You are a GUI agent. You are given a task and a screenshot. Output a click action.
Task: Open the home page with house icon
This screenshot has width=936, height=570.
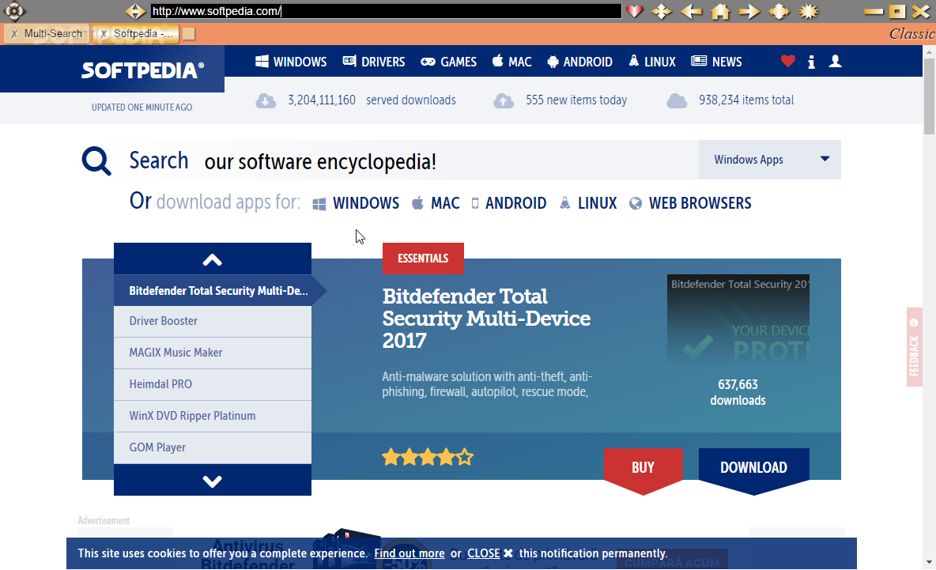[720, 11]
